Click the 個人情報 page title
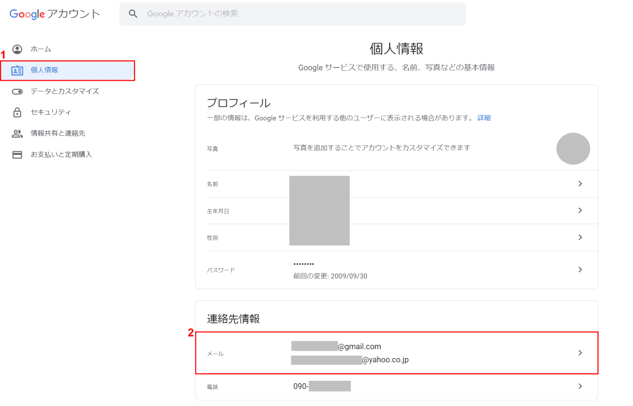Screen dimensions: 633x406 pos(396,49)
